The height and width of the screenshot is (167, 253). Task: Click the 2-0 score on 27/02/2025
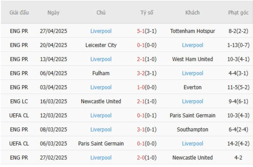tap(142, 157)
